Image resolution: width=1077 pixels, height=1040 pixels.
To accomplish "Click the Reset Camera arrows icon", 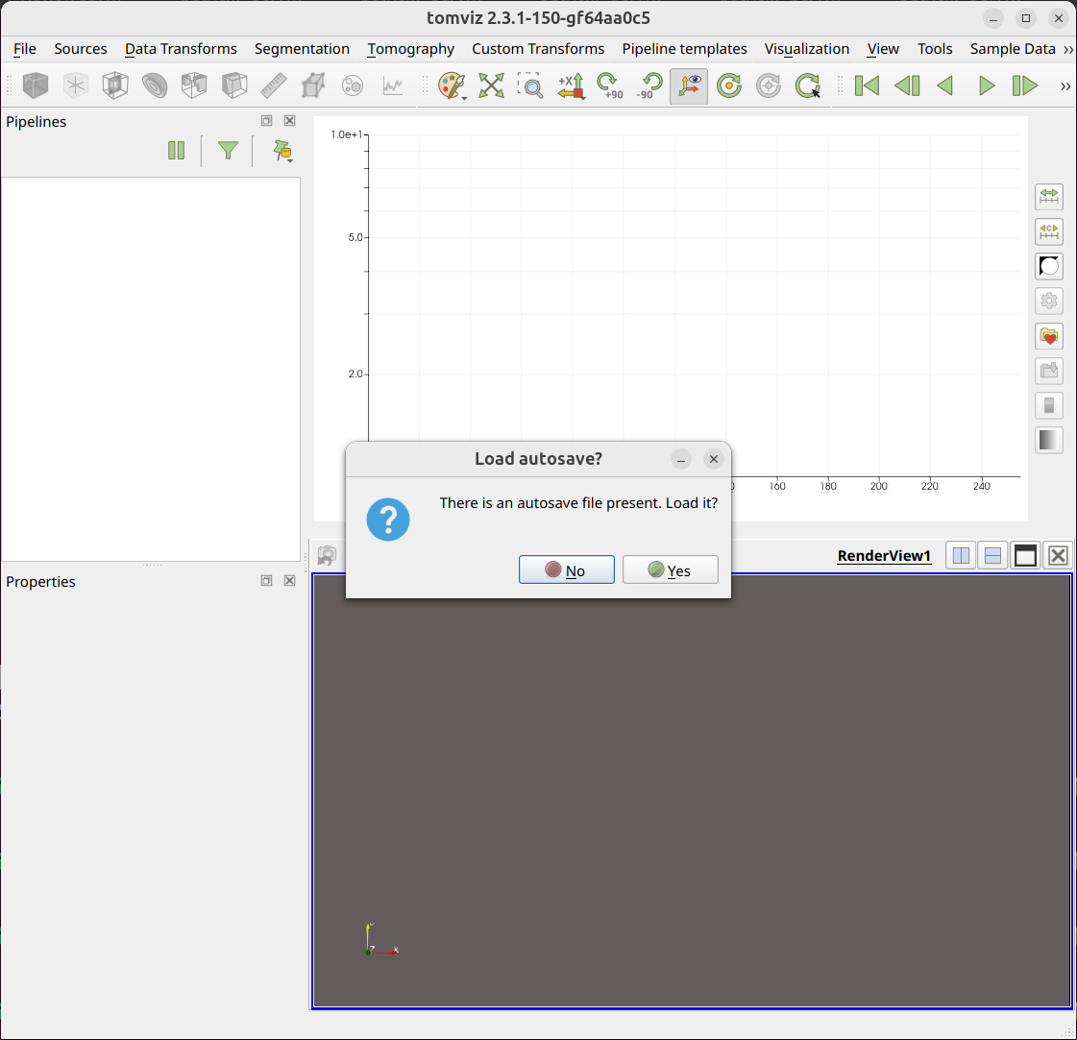I will coord(491,85).
